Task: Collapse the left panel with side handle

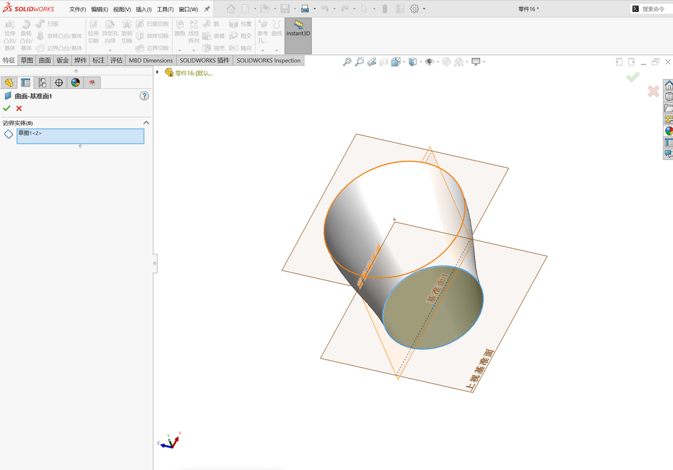Action: (155, 264)
